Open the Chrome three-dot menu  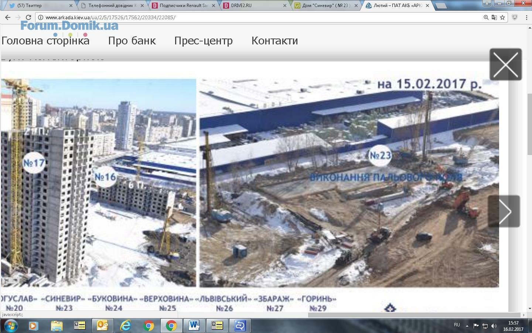(526, 17)
